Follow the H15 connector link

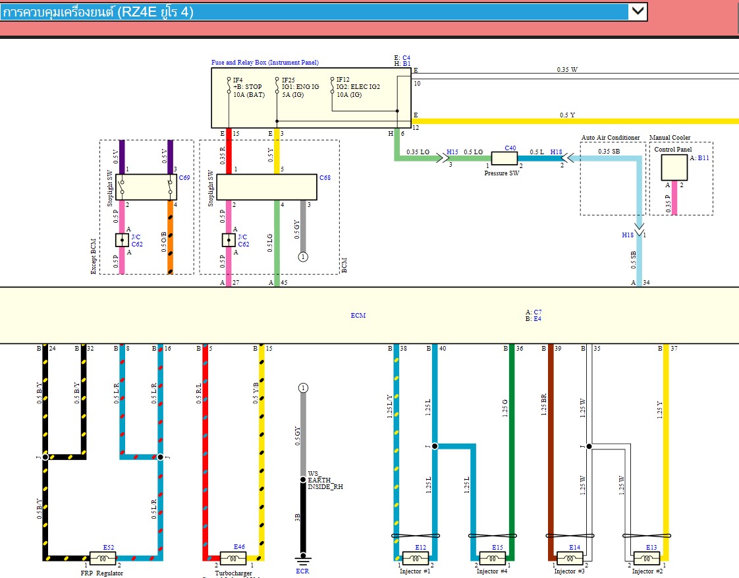pos(452,152)
